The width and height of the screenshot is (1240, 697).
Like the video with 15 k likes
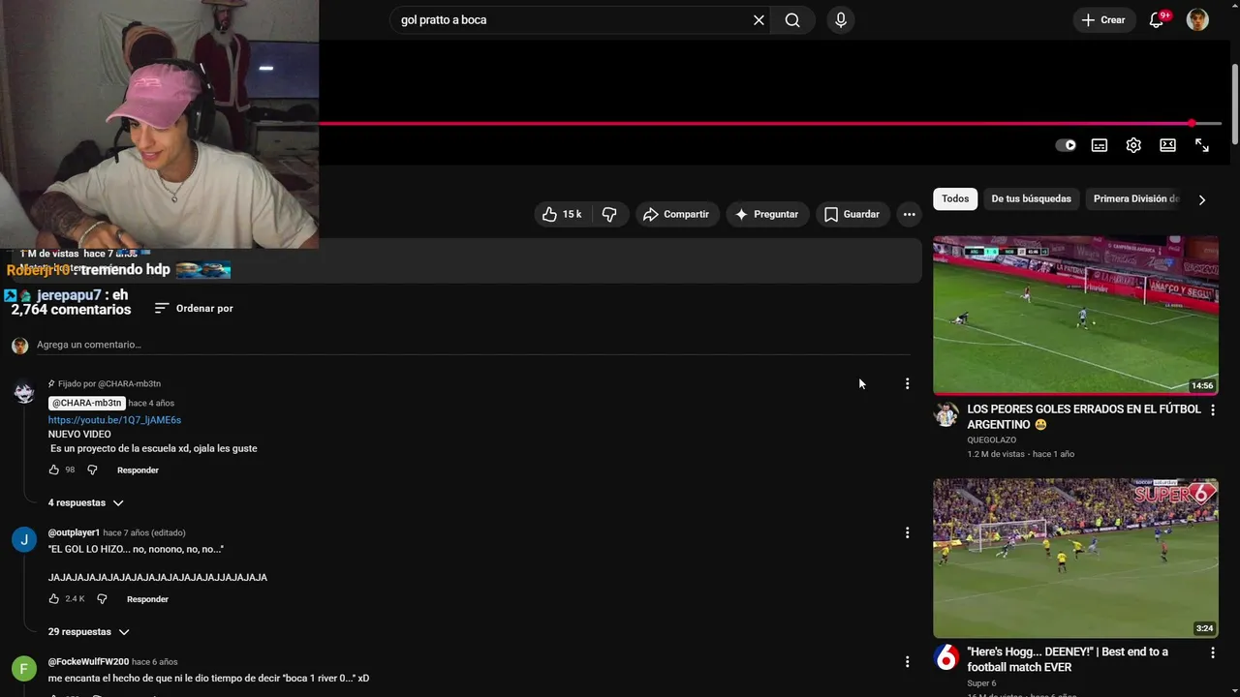point(561,214)
